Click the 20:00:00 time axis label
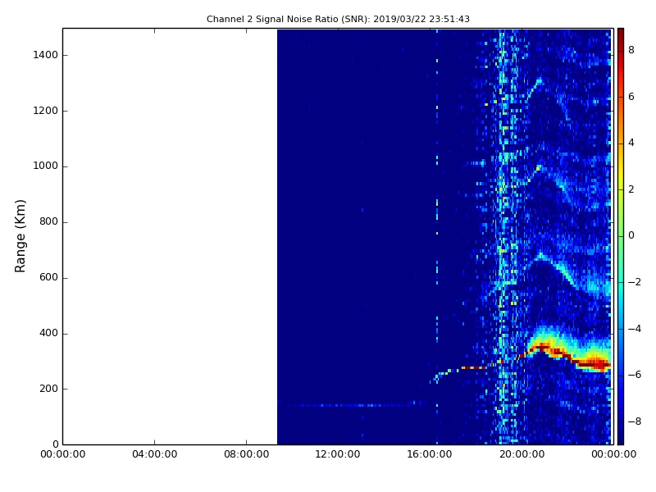Viewport: 656px width, 492px height. (x=522, y=454)
